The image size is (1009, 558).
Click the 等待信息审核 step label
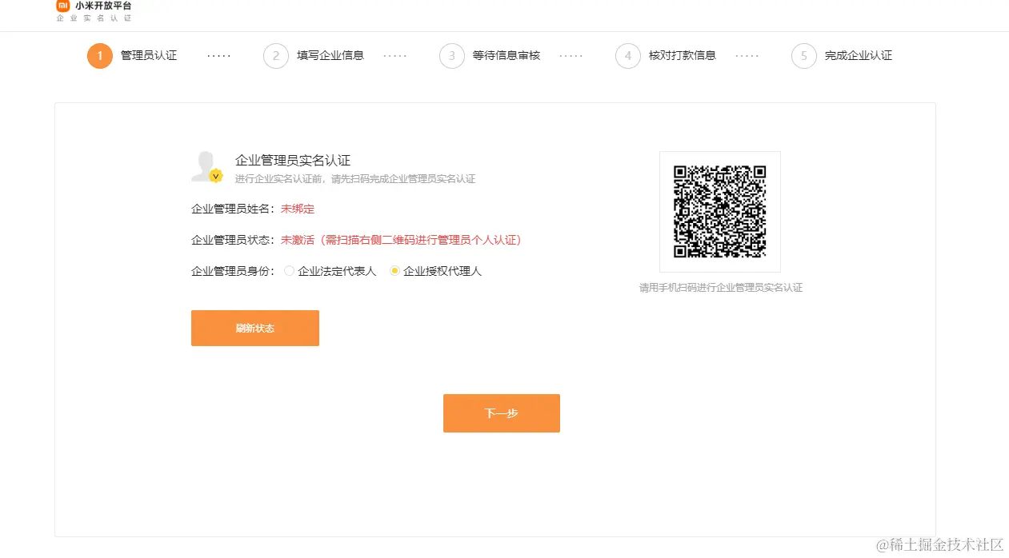(507, 56)
